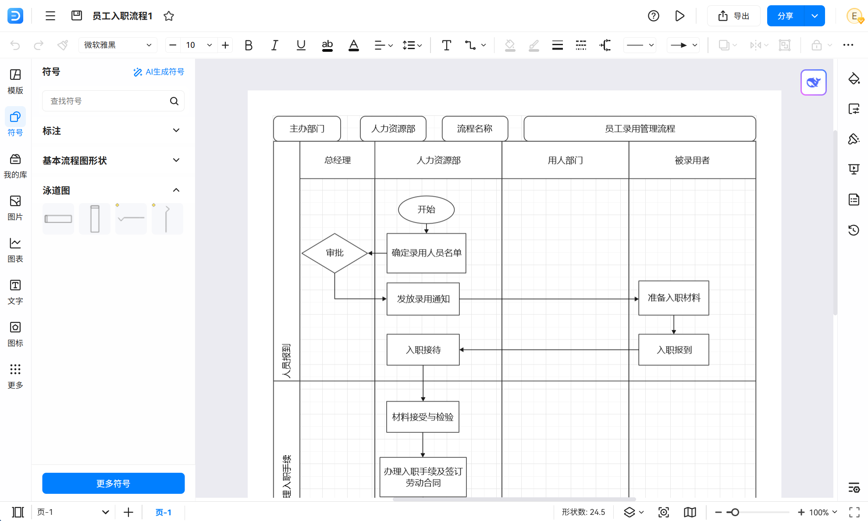Screen dimensions: 868x521
Task: Toggle italic formatting
Action: coord(275,45)
